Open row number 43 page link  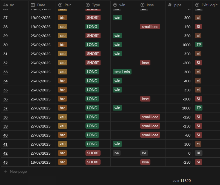[x=5, y=162]
